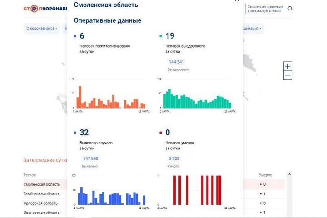Click the 147 850 detected total badge
The image size is (327, 218).
pyautogui.click(x=90, y=159)
